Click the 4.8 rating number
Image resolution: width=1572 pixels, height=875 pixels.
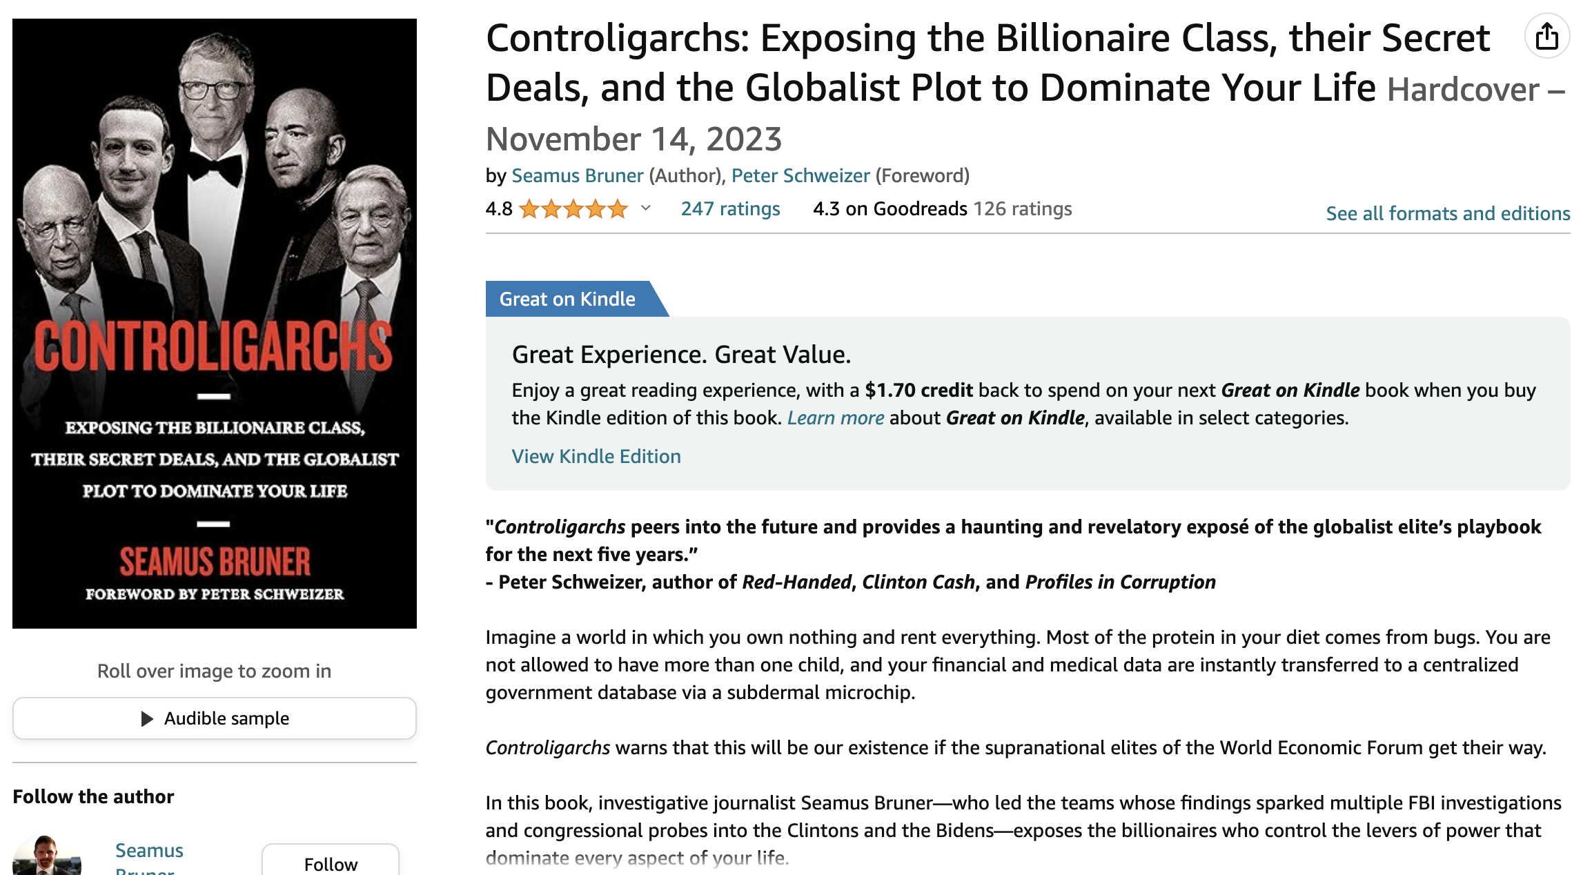tap(499, 208)
